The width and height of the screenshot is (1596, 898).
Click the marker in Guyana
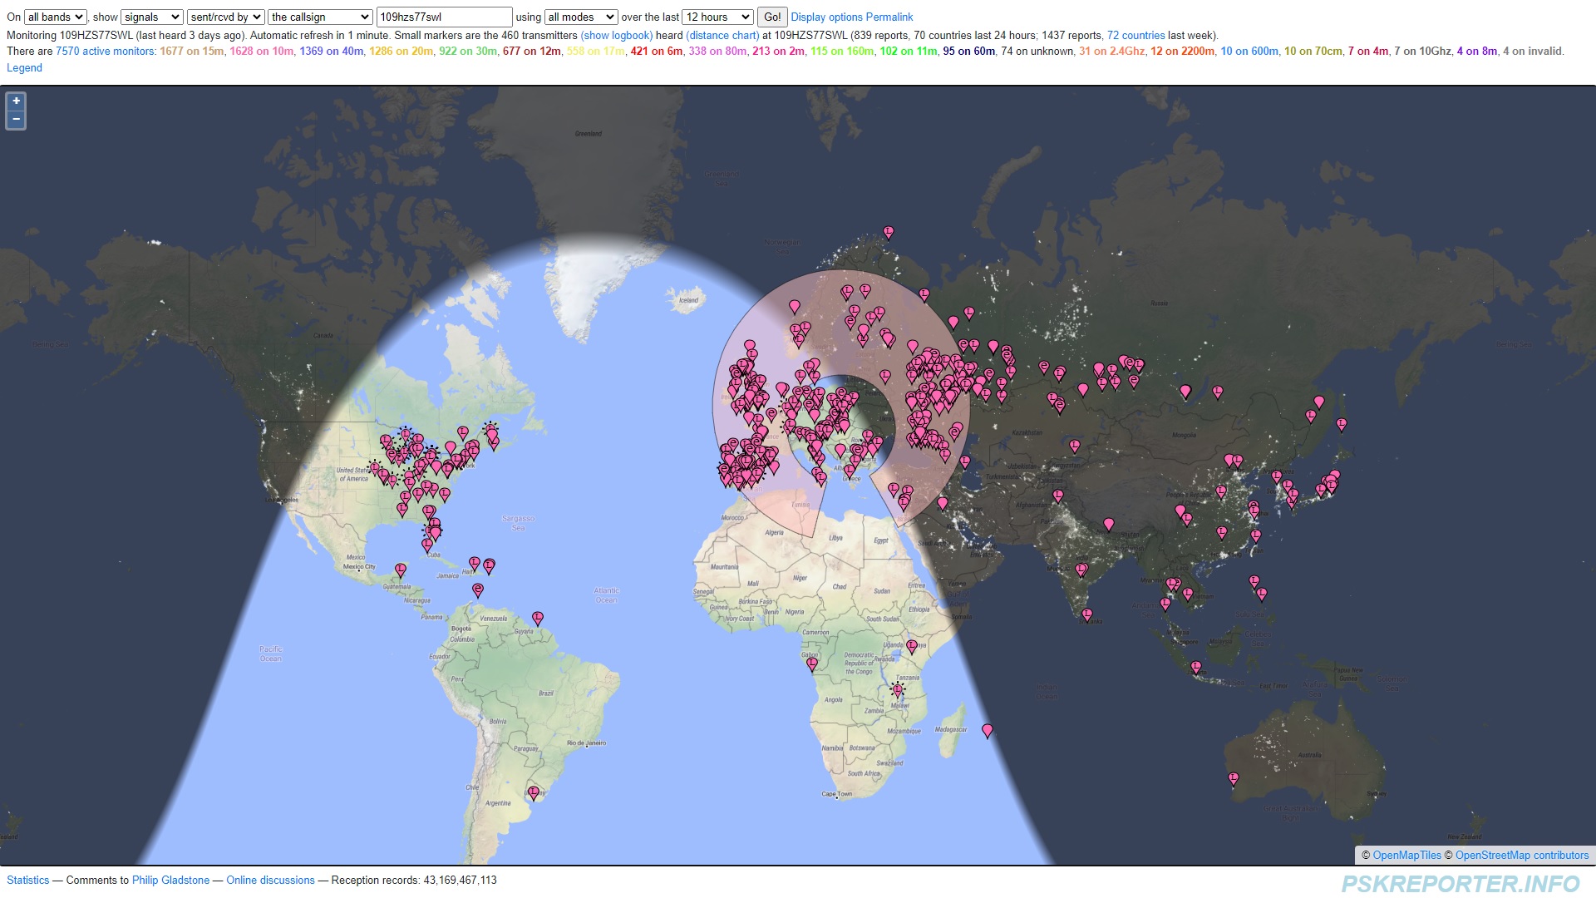pos(538,618)
